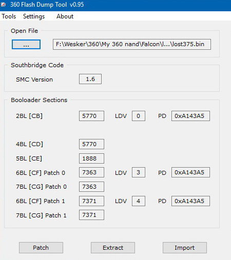Open the Settings menu
The width and height of the screenshot is (231, 260).
pyautogui.click(x=34, y=16)
